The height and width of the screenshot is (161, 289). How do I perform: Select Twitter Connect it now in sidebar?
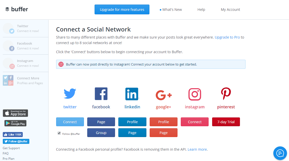[24, 28]
